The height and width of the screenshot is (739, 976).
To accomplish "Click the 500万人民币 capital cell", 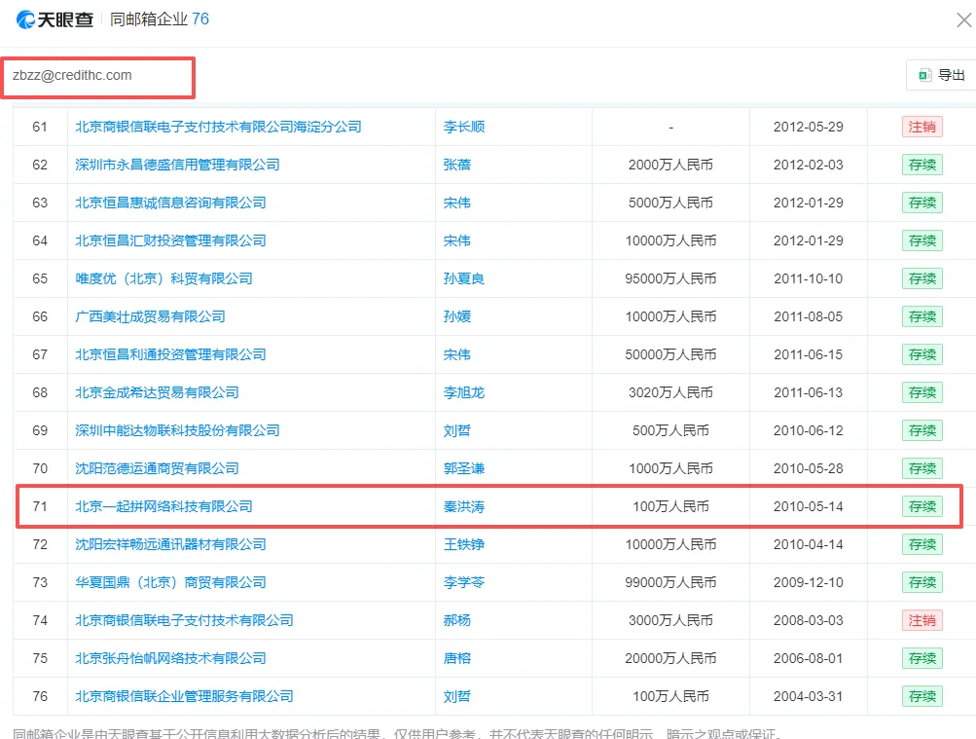I will (x=670, y=430).
